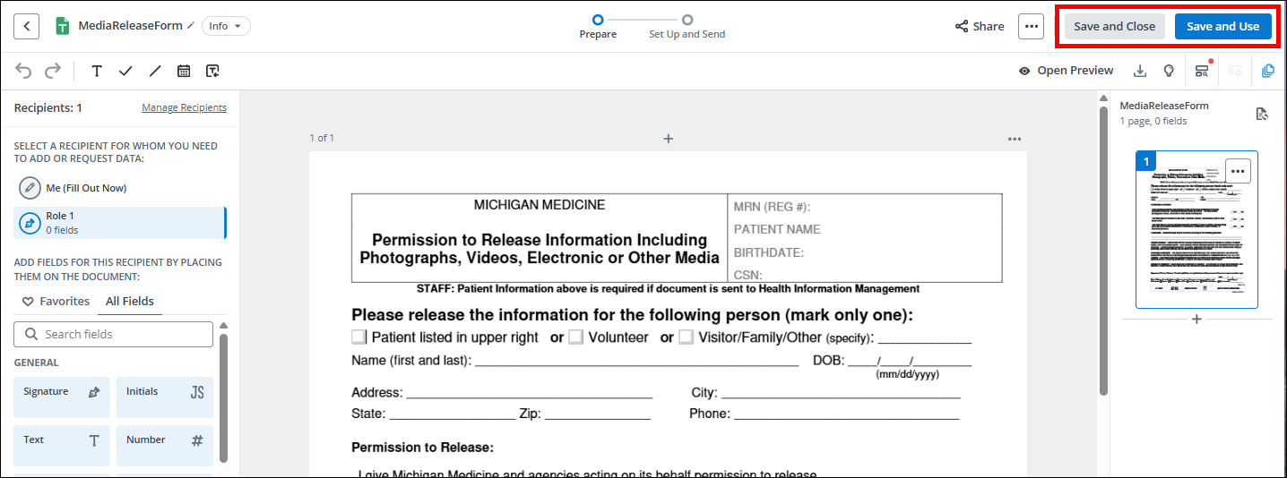Open the page thumbnail's three-dot options
Image resolution: width=1287 pixels, height=478 pixels.
coord(1238,170)
